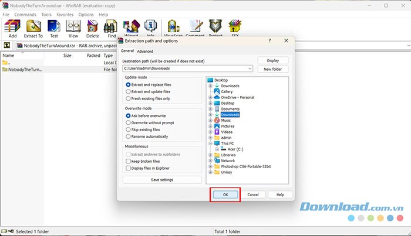
Task: Select the Pictures folder in tree
Action: (x=227, y=126)
